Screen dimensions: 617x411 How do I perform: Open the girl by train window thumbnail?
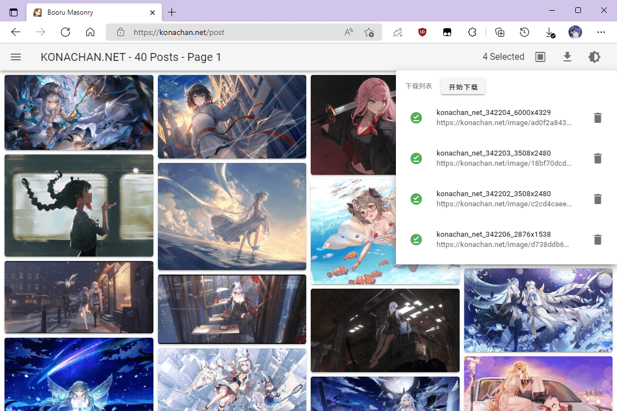79,205
